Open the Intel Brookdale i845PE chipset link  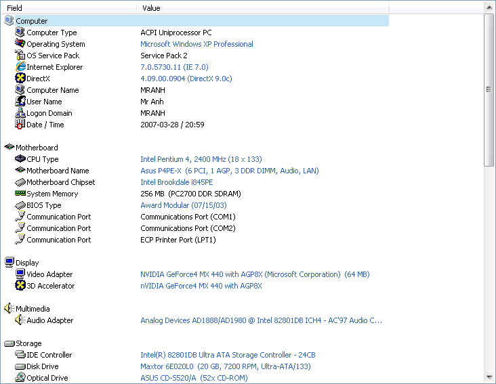(x=177, y=182)
